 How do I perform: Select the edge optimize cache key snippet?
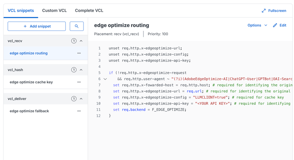(x=31, y=82)
